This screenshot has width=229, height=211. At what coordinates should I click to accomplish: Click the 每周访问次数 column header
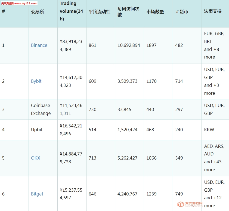click(x=128, y=12)
